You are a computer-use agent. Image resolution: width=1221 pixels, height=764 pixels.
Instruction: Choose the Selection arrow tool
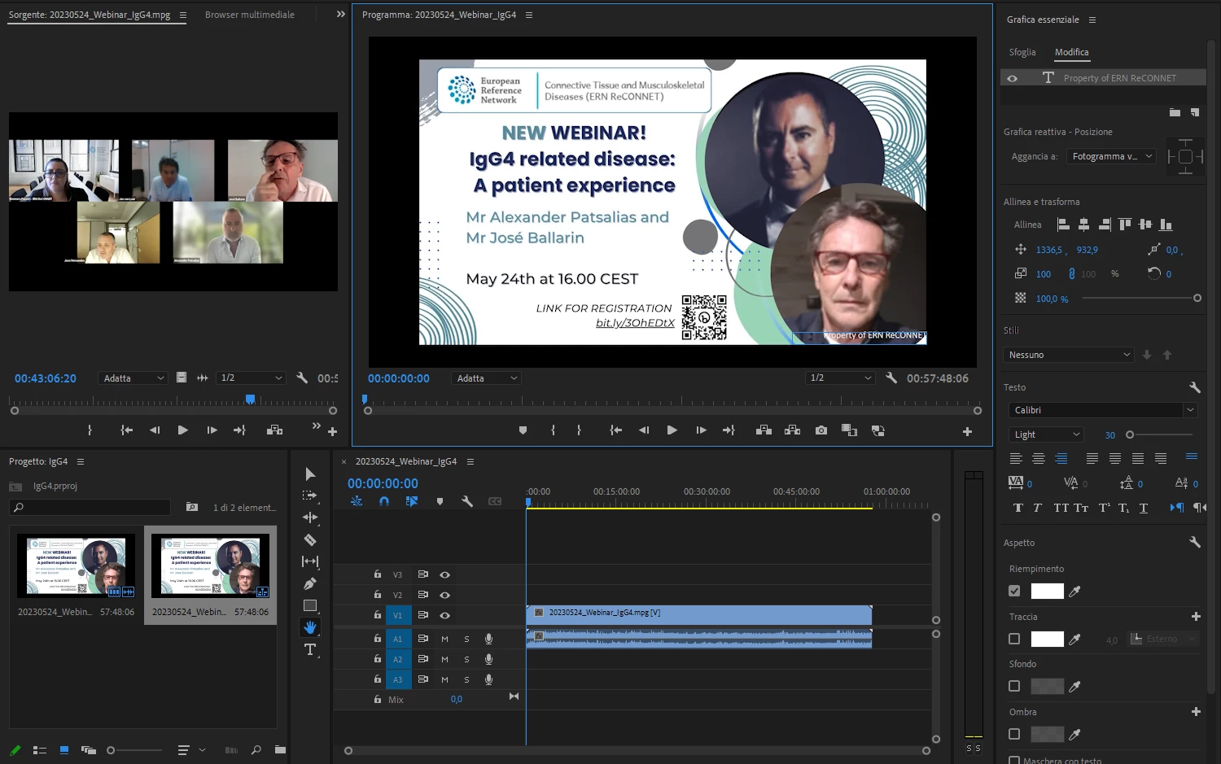[x=310, y=474]
